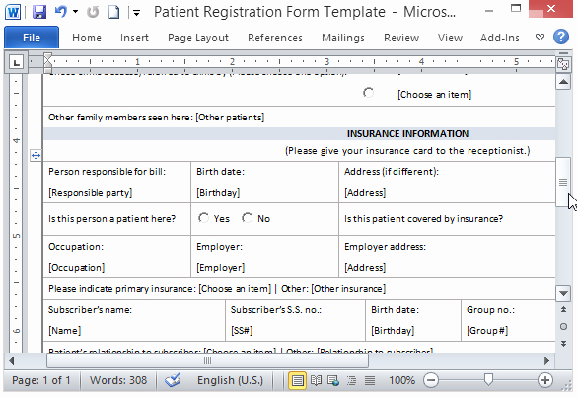Click the Redo/Repeat icon
The width and height of the screenshot is (577, 397).
pos(93,12)
